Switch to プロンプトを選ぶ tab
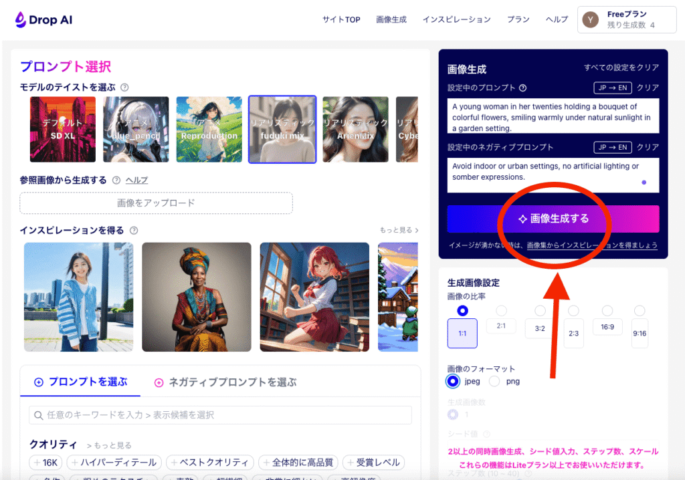The image size is (685, 480). [x=81, y=382]
